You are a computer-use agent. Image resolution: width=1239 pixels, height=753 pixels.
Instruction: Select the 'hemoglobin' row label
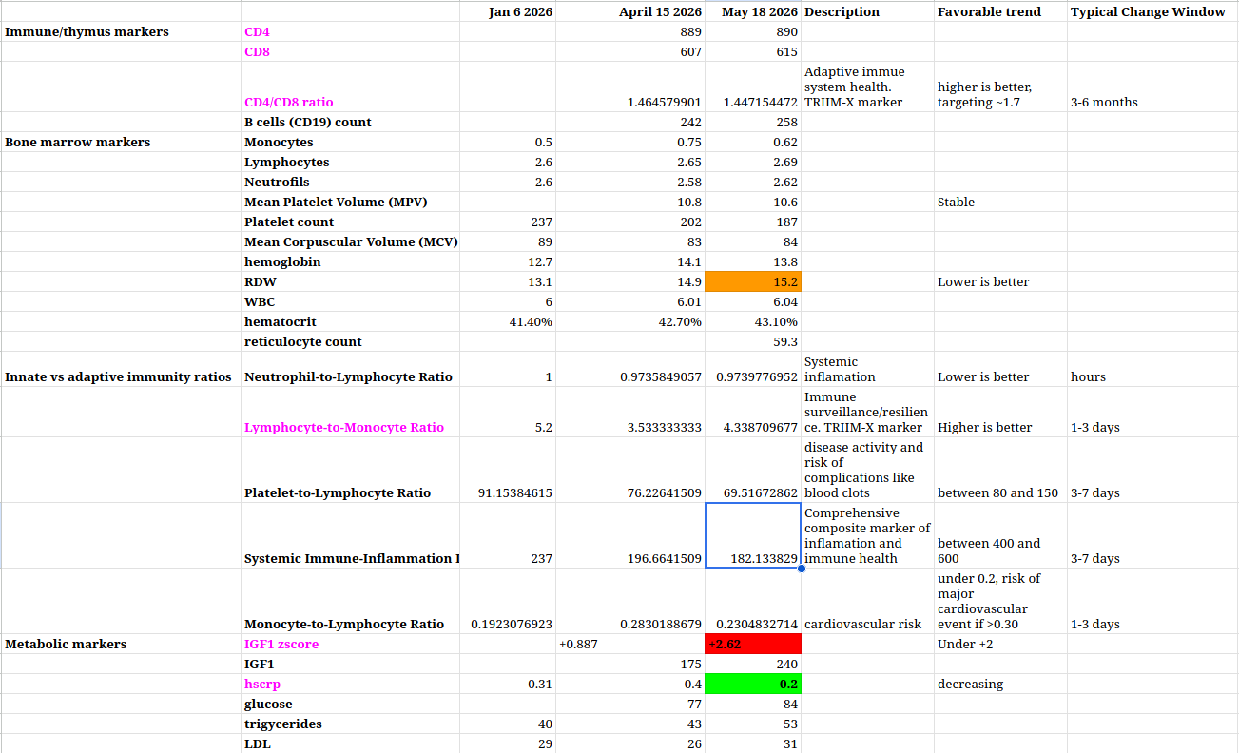click(350, 261)
